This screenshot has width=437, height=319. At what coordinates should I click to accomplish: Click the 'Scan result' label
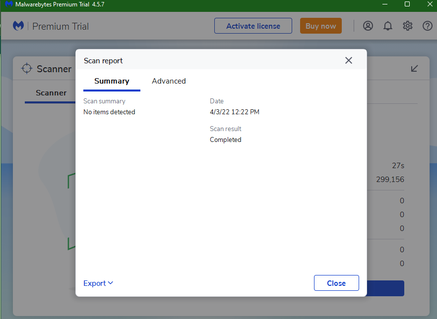coord(226,129)
